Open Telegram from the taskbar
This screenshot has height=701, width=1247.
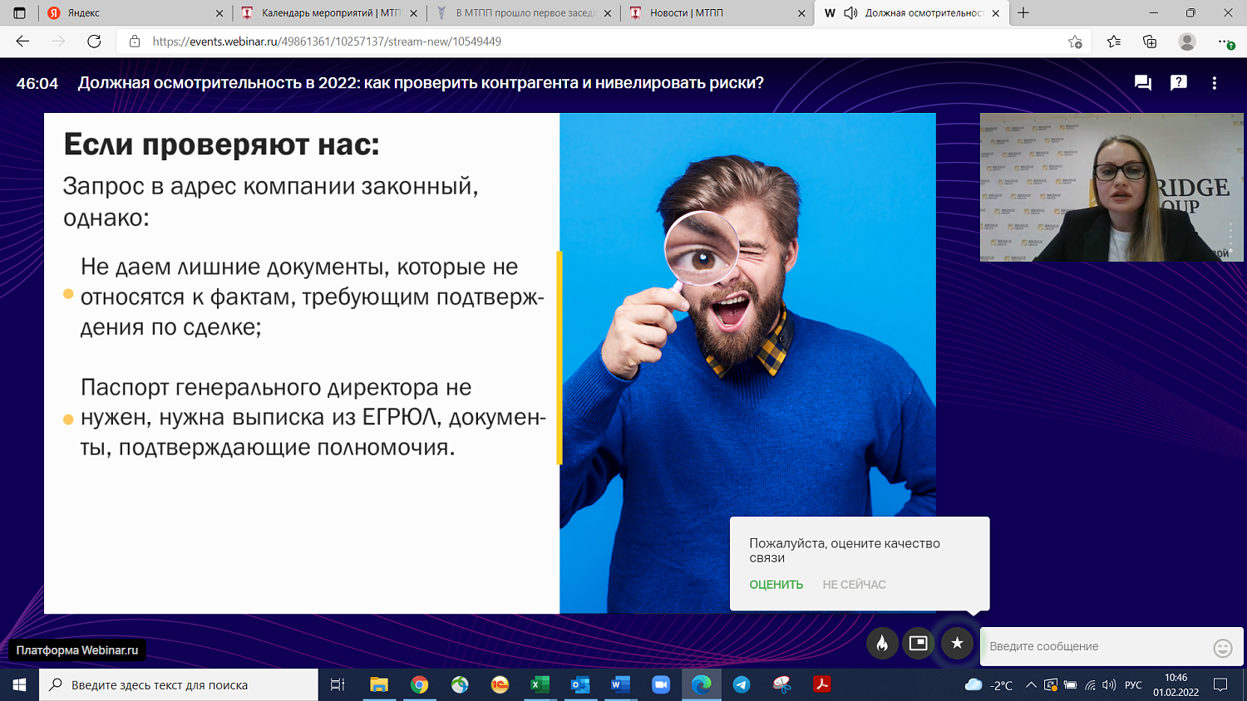coord(742,685)
